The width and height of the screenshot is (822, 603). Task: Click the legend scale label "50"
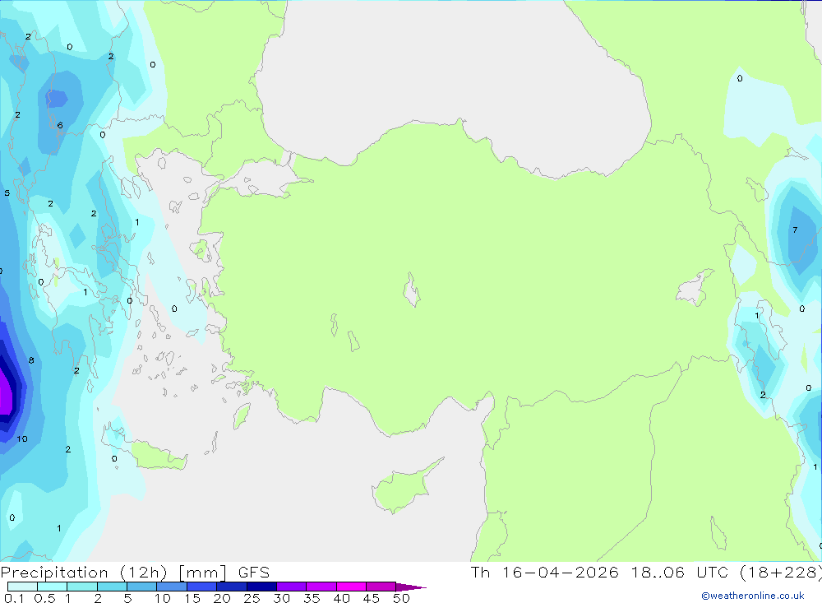[x=401, y=598]
